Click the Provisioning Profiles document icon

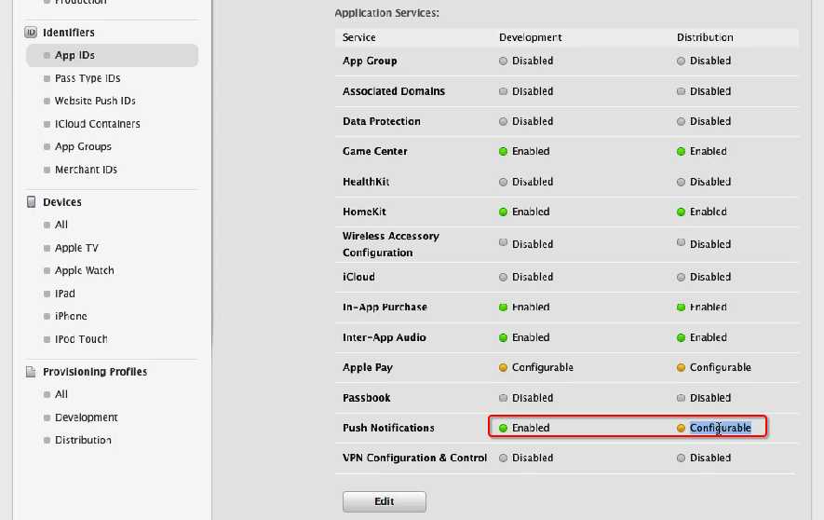[31, 372]
